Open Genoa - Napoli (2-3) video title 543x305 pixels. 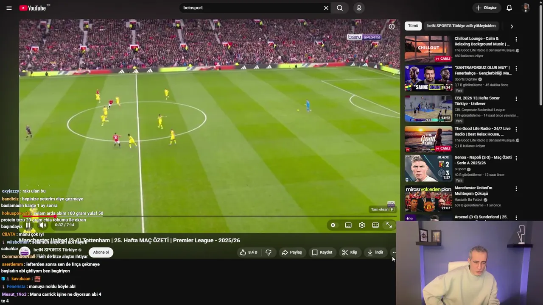coord(483,160)
